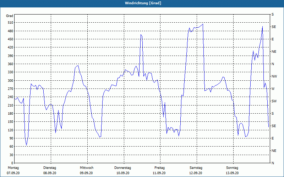Select the Samstag day label
The width and height of the screenshot is (284, 177).
coord(196,168)
